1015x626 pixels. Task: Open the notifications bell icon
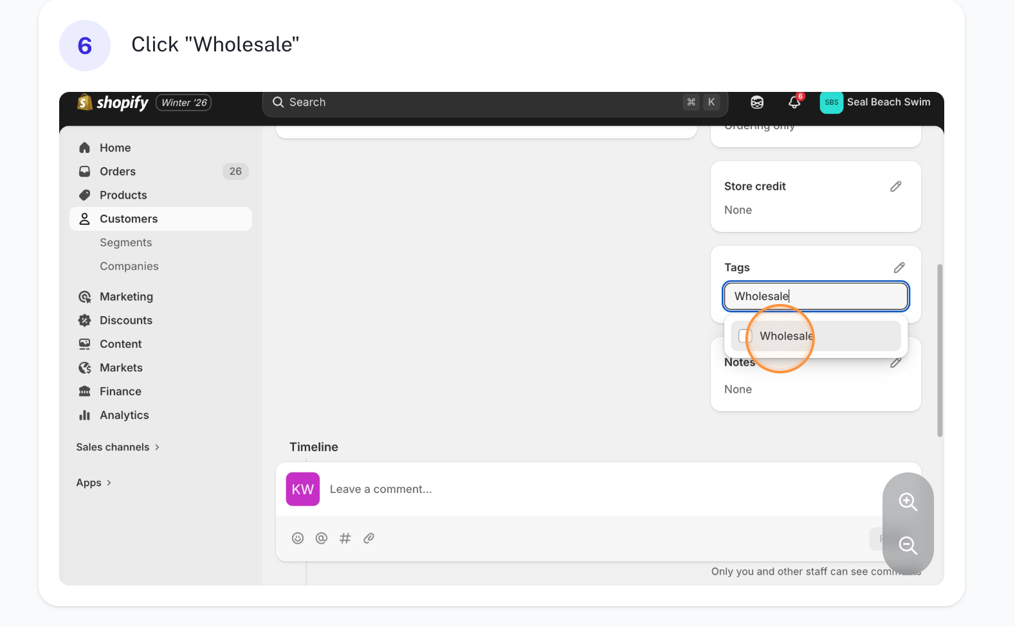[x=794, y=103]
